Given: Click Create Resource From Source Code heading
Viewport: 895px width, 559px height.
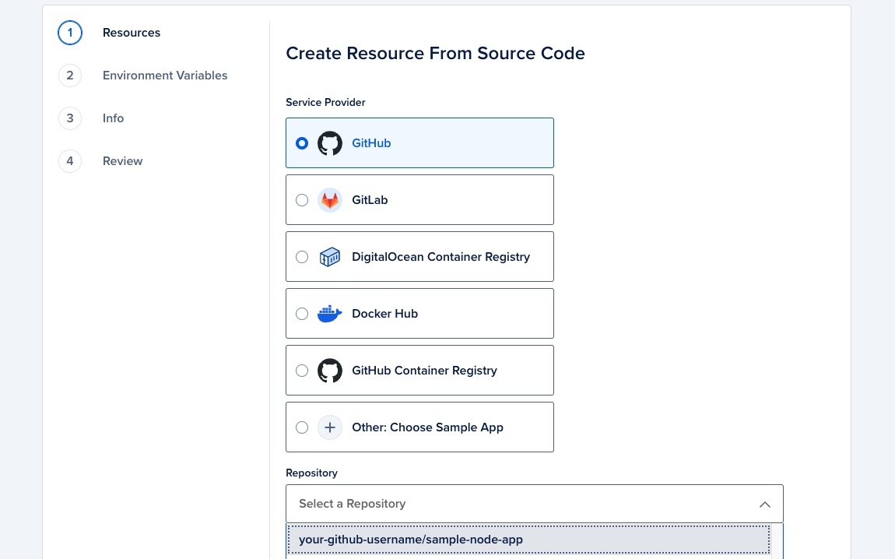Looking at the screenshot, I should (436, 53).
